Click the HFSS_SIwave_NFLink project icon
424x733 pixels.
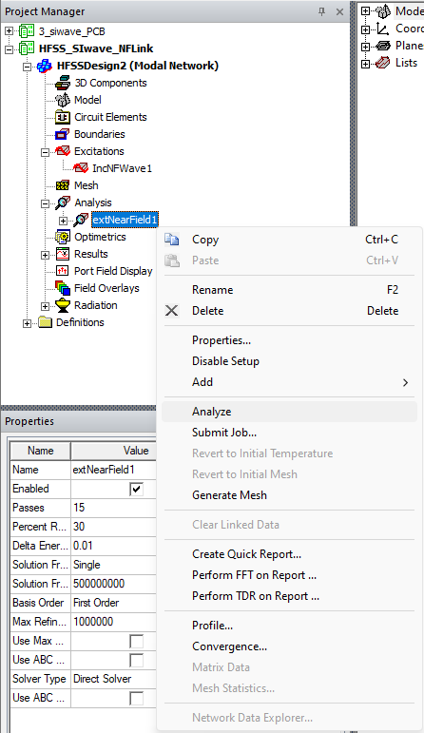(27, 48)
